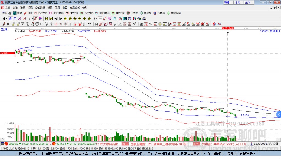The width and height of the screenshot is (281, 159).
Task: Select the hand pan tool
Action: 95,19
